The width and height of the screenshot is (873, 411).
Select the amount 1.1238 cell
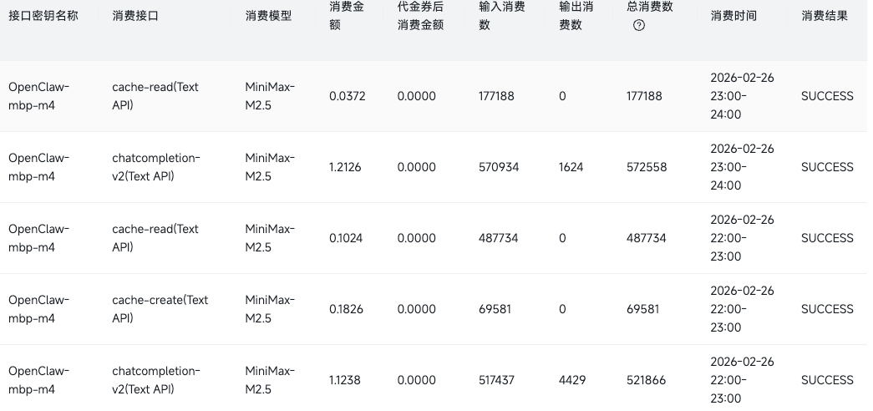345,380
